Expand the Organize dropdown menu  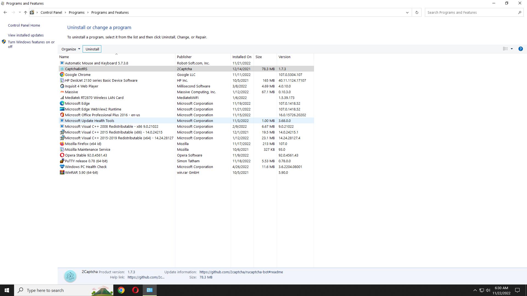click(71, 49)
